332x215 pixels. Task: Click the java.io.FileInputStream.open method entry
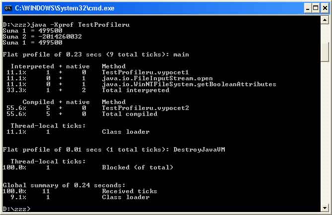[x=157, y=78]
